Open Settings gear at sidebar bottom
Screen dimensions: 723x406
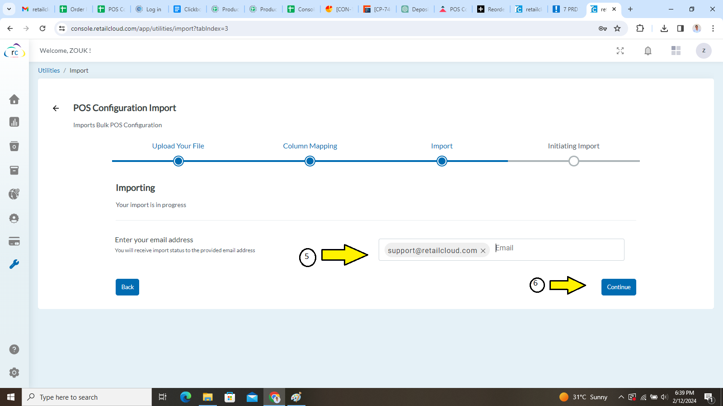point(14,373)
